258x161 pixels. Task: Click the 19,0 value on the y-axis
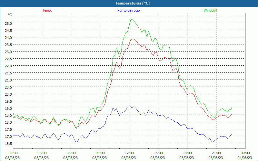click(x=8, y=109)
